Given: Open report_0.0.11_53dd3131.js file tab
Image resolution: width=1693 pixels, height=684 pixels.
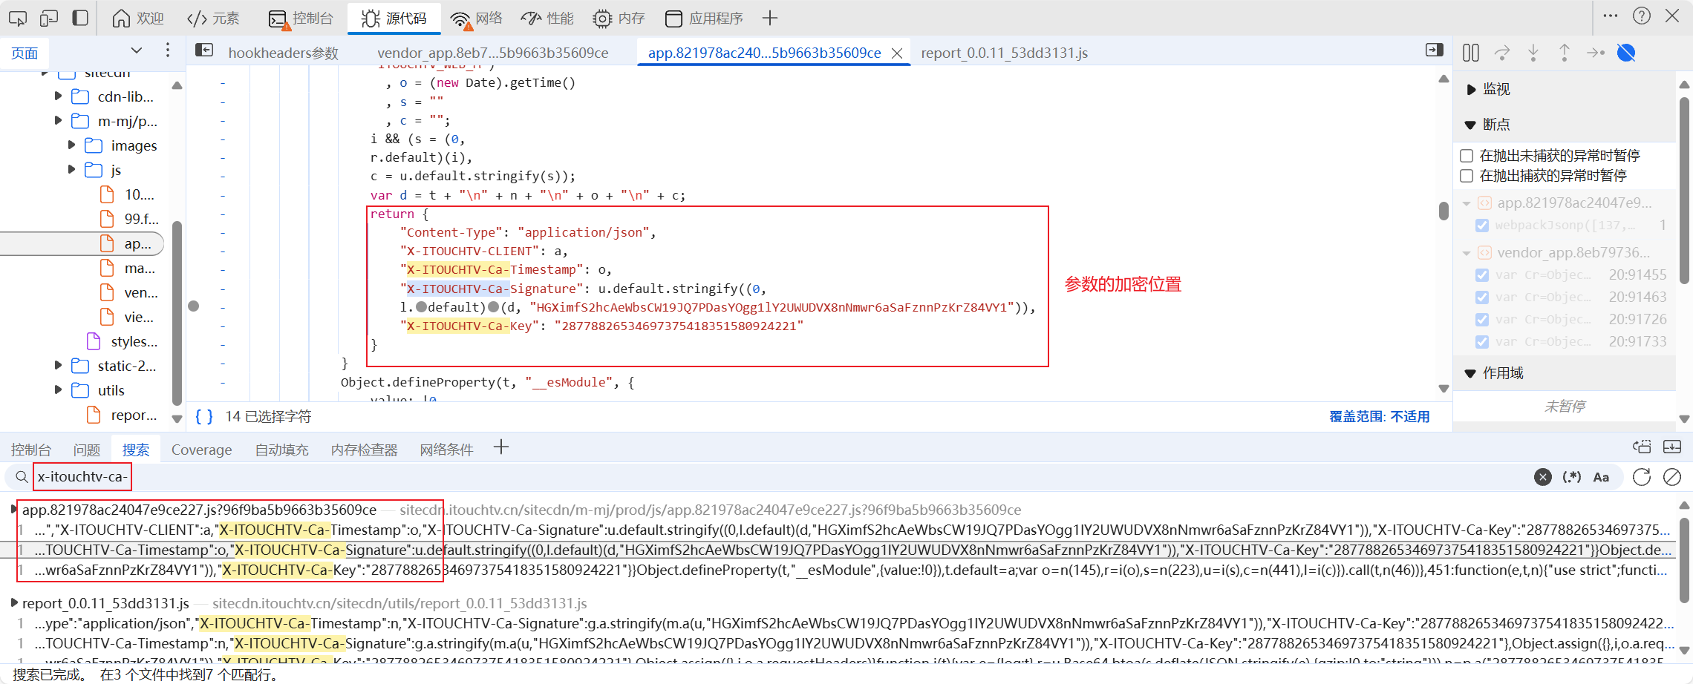Looking at the screenshot, I should [1004, 53].
